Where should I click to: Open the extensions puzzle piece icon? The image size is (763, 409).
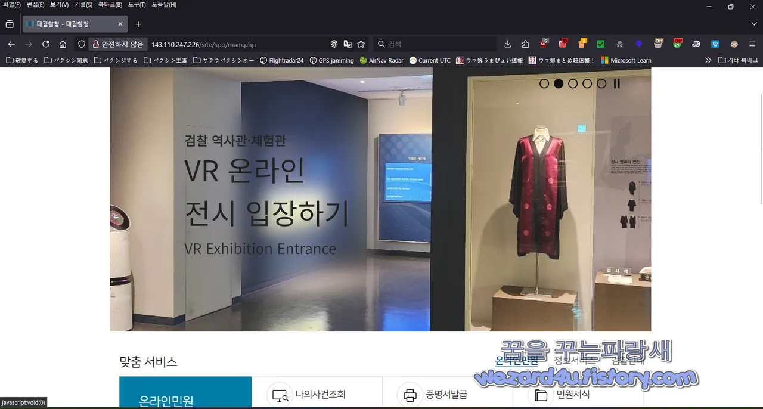(x=525, y=44)
